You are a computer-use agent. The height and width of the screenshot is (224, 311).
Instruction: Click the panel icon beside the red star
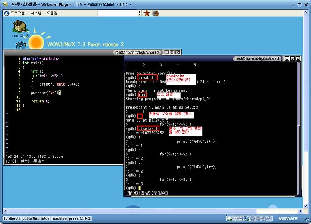155,13
